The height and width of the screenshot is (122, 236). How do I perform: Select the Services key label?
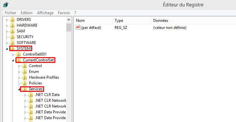click(36, 89)
